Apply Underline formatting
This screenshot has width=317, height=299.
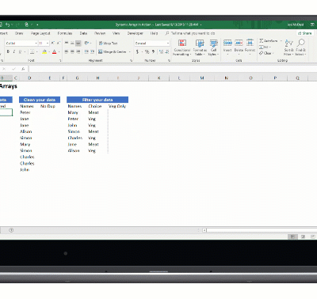tap(20, 51)
